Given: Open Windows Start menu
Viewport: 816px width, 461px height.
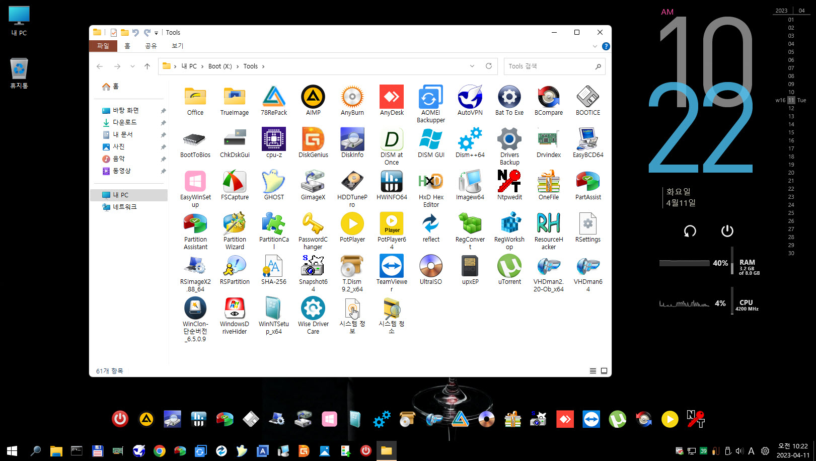Looking at the screenshot, I should click(13, 451).
